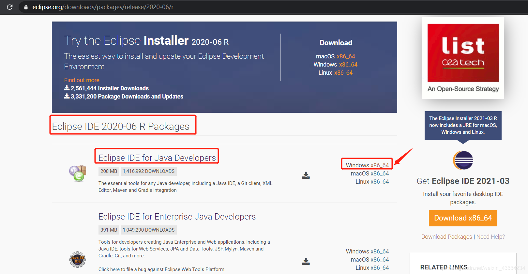Click the Try the Eclipse Installer heading
Image resolution: width=528 pixels, height=274 pixels.
coord(146,41)
